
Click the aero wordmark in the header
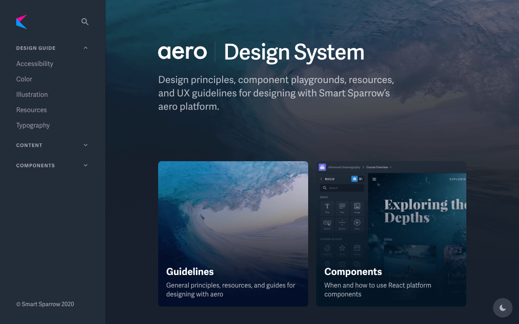(x=182, y=52)
